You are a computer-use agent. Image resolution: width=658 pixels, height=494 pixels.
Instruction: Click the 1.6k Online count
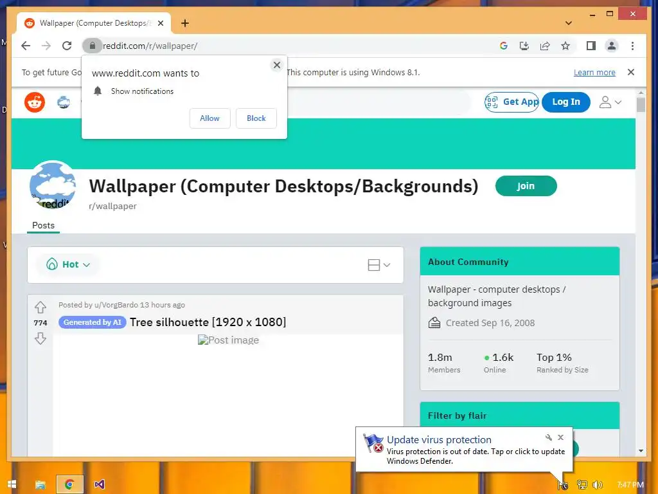499,363
